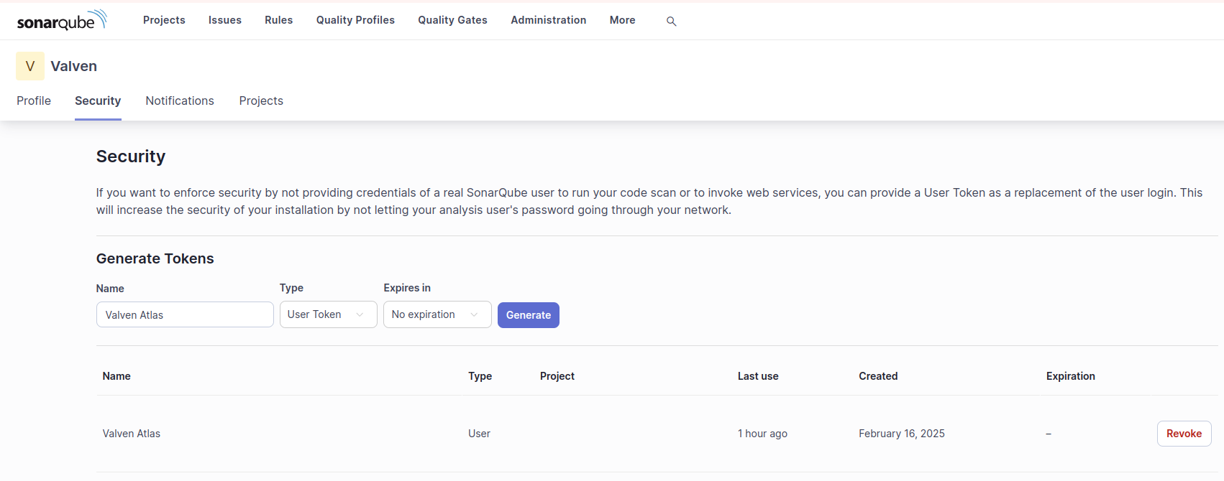
Task: Click the Valven avatar letter V
Action: coord(30,66)
